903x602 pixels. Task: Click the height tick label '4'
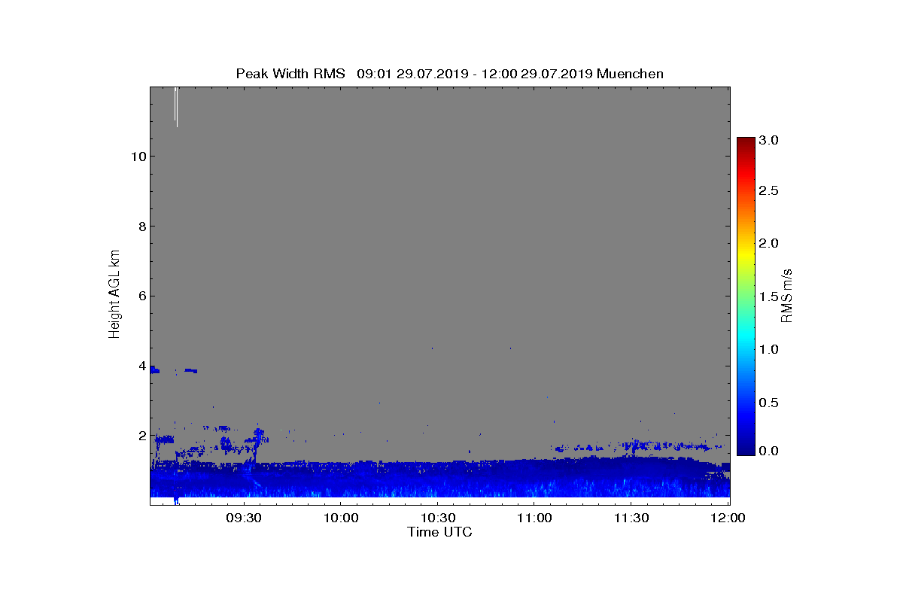point(141,366)
